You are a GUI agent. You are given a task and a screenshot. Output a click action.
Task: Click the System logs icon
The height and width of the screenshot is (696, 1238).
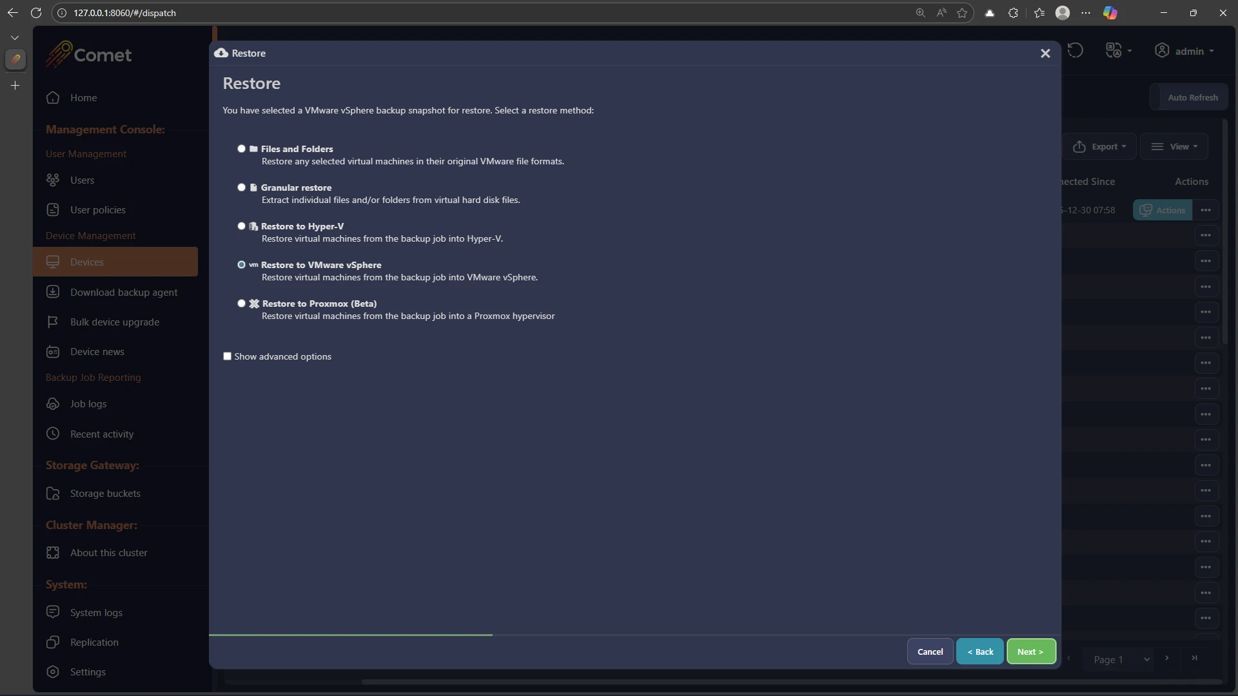[53, 612]
